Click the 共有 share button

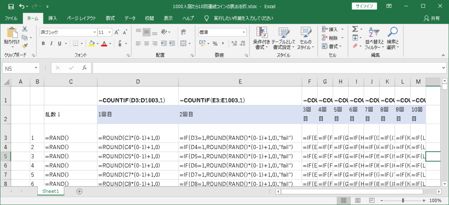coord(432,18)
